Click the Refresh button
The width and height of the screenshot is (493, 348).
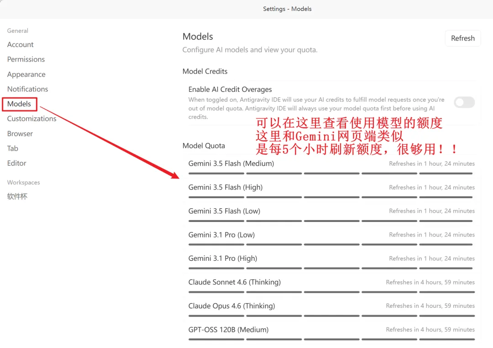(463, 38)
